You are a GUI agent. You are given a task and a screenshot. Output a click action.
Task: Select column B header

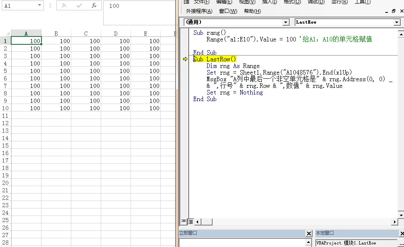(56, 34)
